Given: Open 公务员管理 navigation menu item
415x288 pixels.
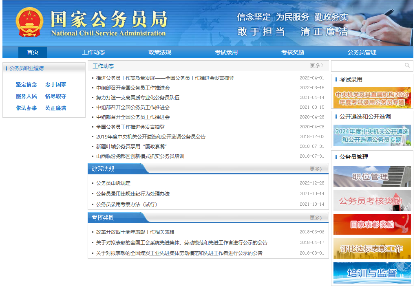Looking at the screenshot, I should (362, 52).
